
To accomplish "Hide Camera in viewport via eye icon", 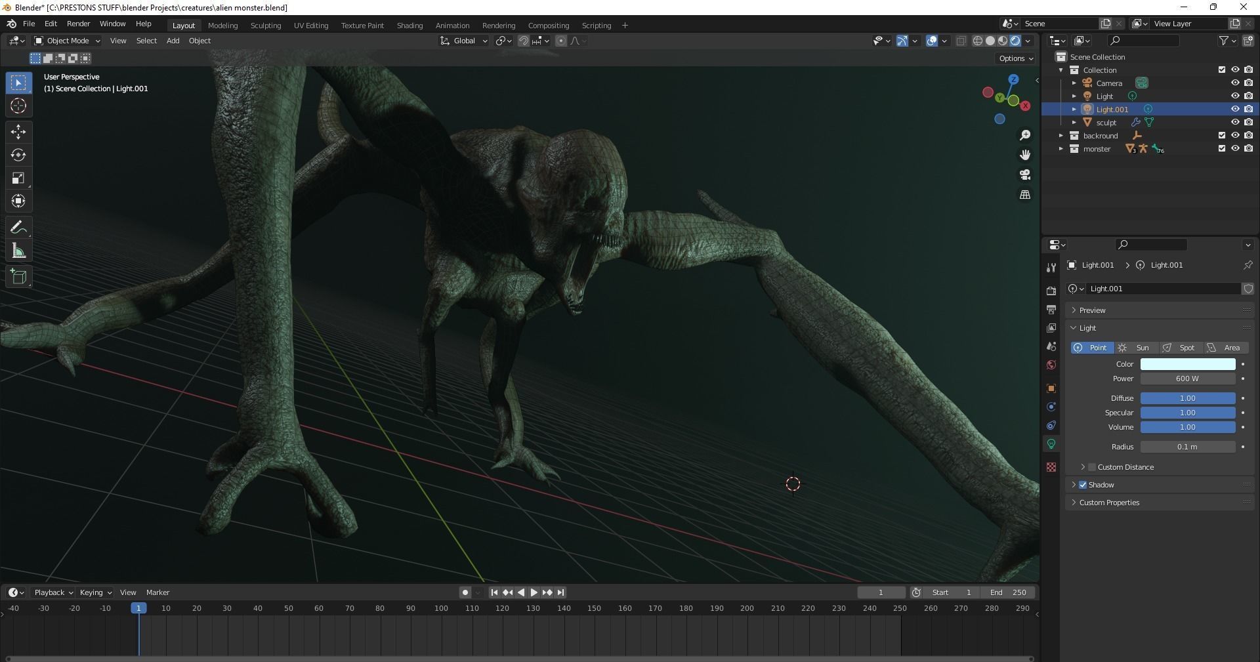I will [x=1235, y=83].
